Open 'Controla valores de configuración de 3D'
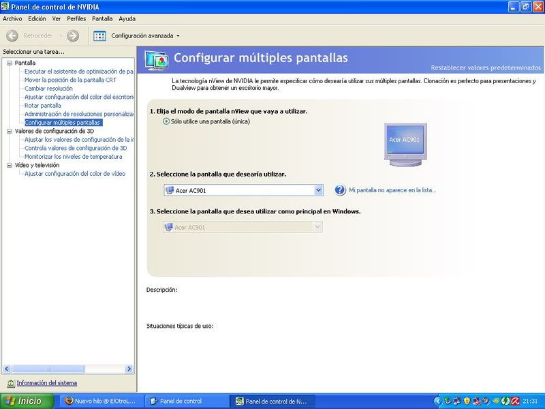The image size is (545, 409). [76, 148]
